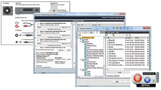
Task: Click the burn flame icon on the recorder widget
Action: pyautogui.click(x=154, y=81)
